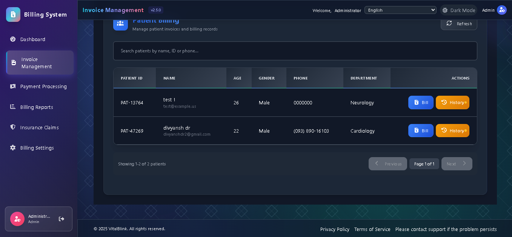Viewport: 512px width, 237px height.
Task: Click the patient search input field
Action: [x=295, y=50]
